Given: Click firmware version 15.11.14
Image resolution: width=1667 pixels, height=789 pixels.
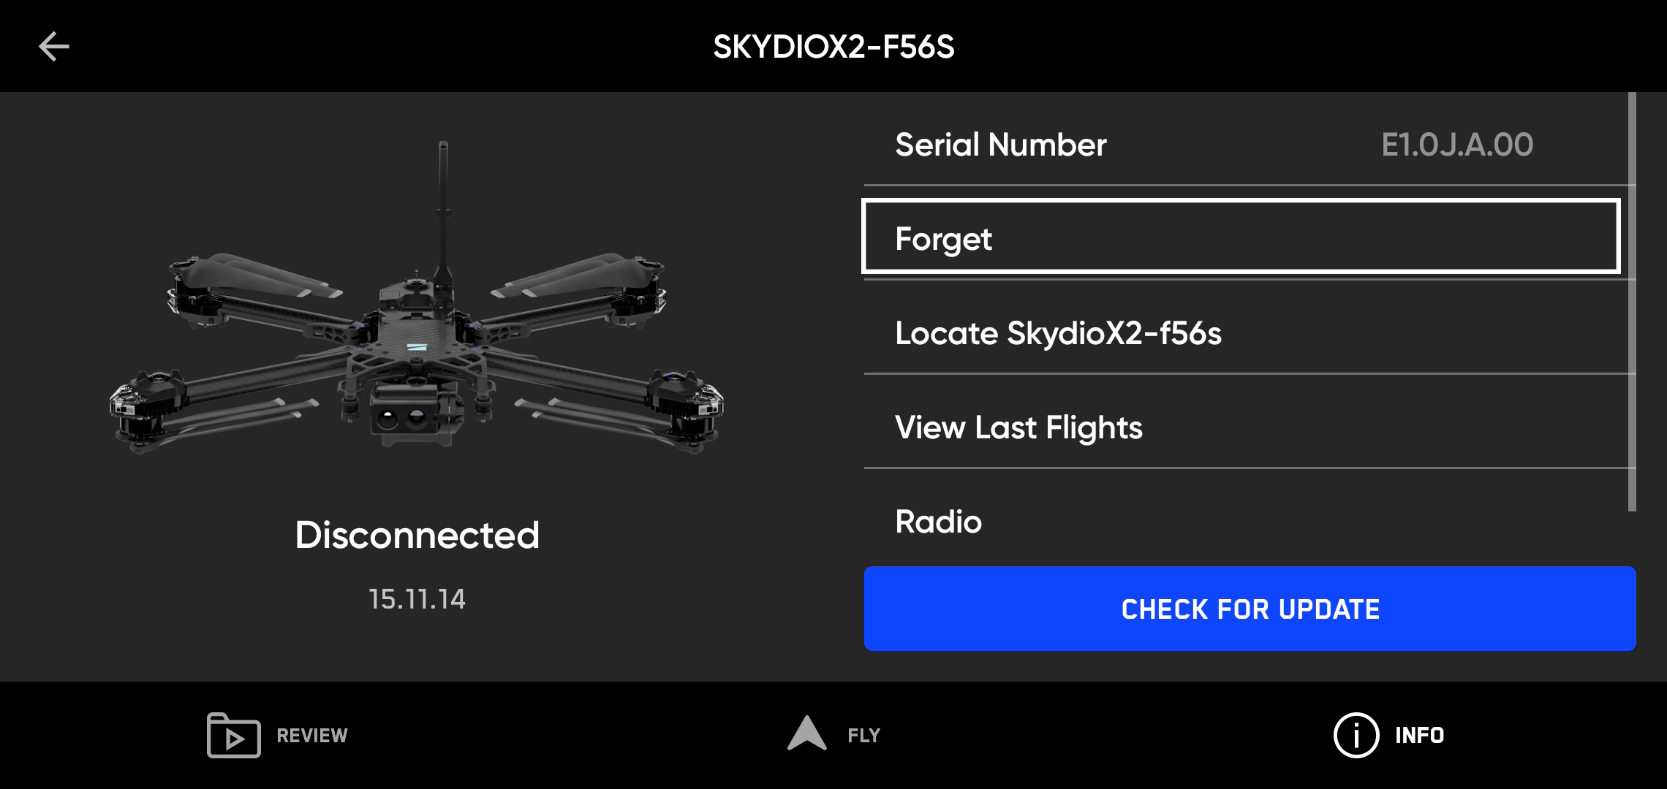Looking at the screenshot, I should [417, 599].
